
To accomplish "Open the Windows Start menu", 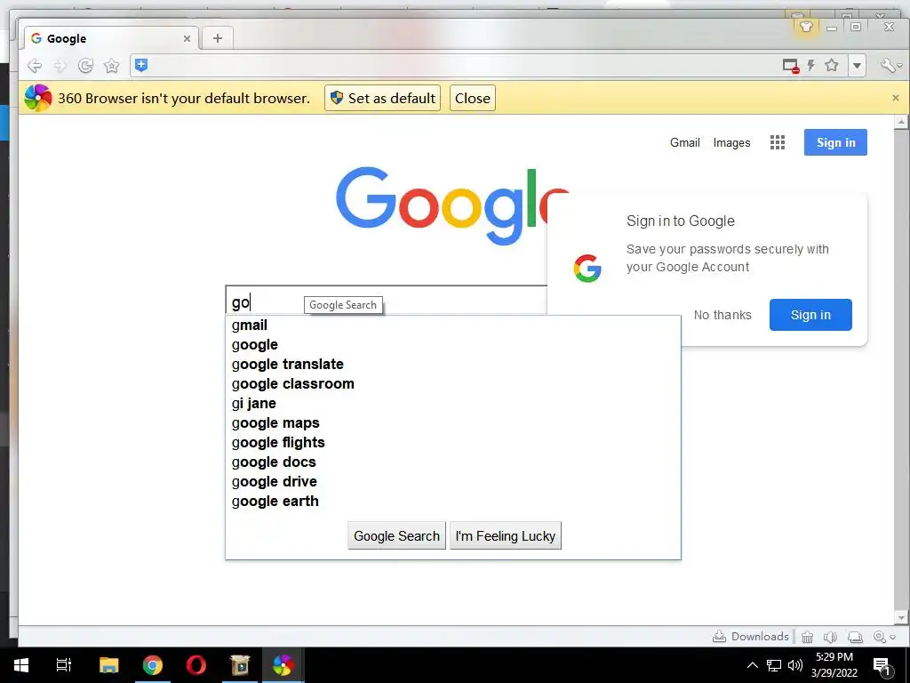I will click(x=21, y=665).
